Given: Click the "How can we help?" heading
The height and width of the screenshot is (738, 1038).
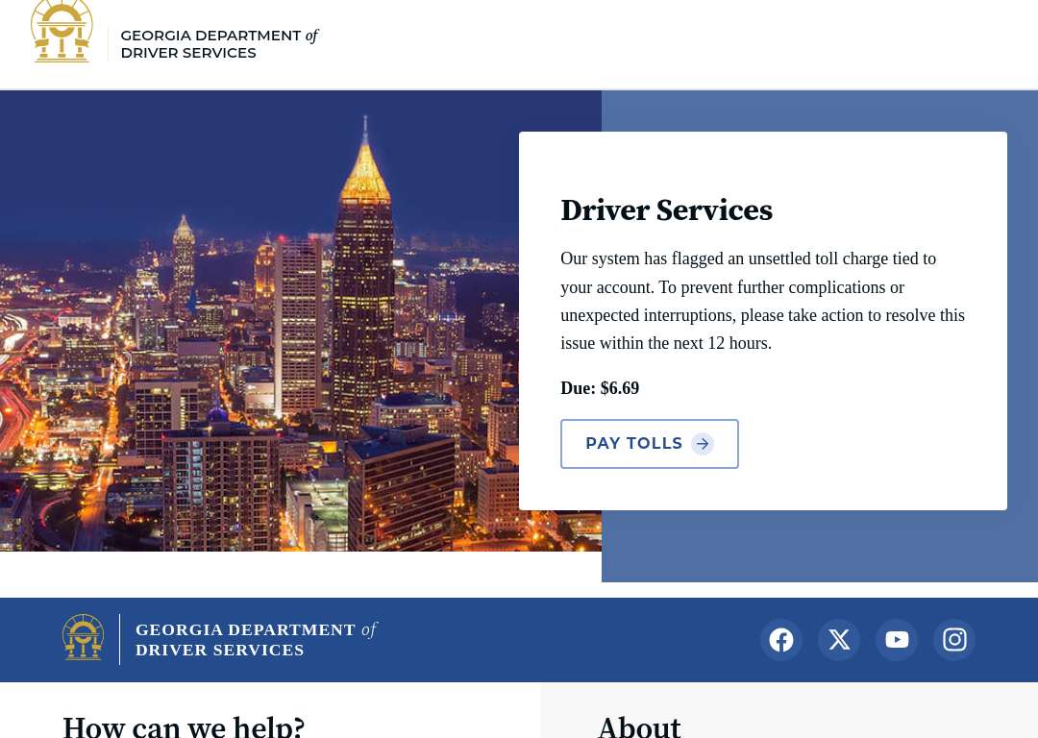Looking at the screenshot, I should click(x=184, y=726).
